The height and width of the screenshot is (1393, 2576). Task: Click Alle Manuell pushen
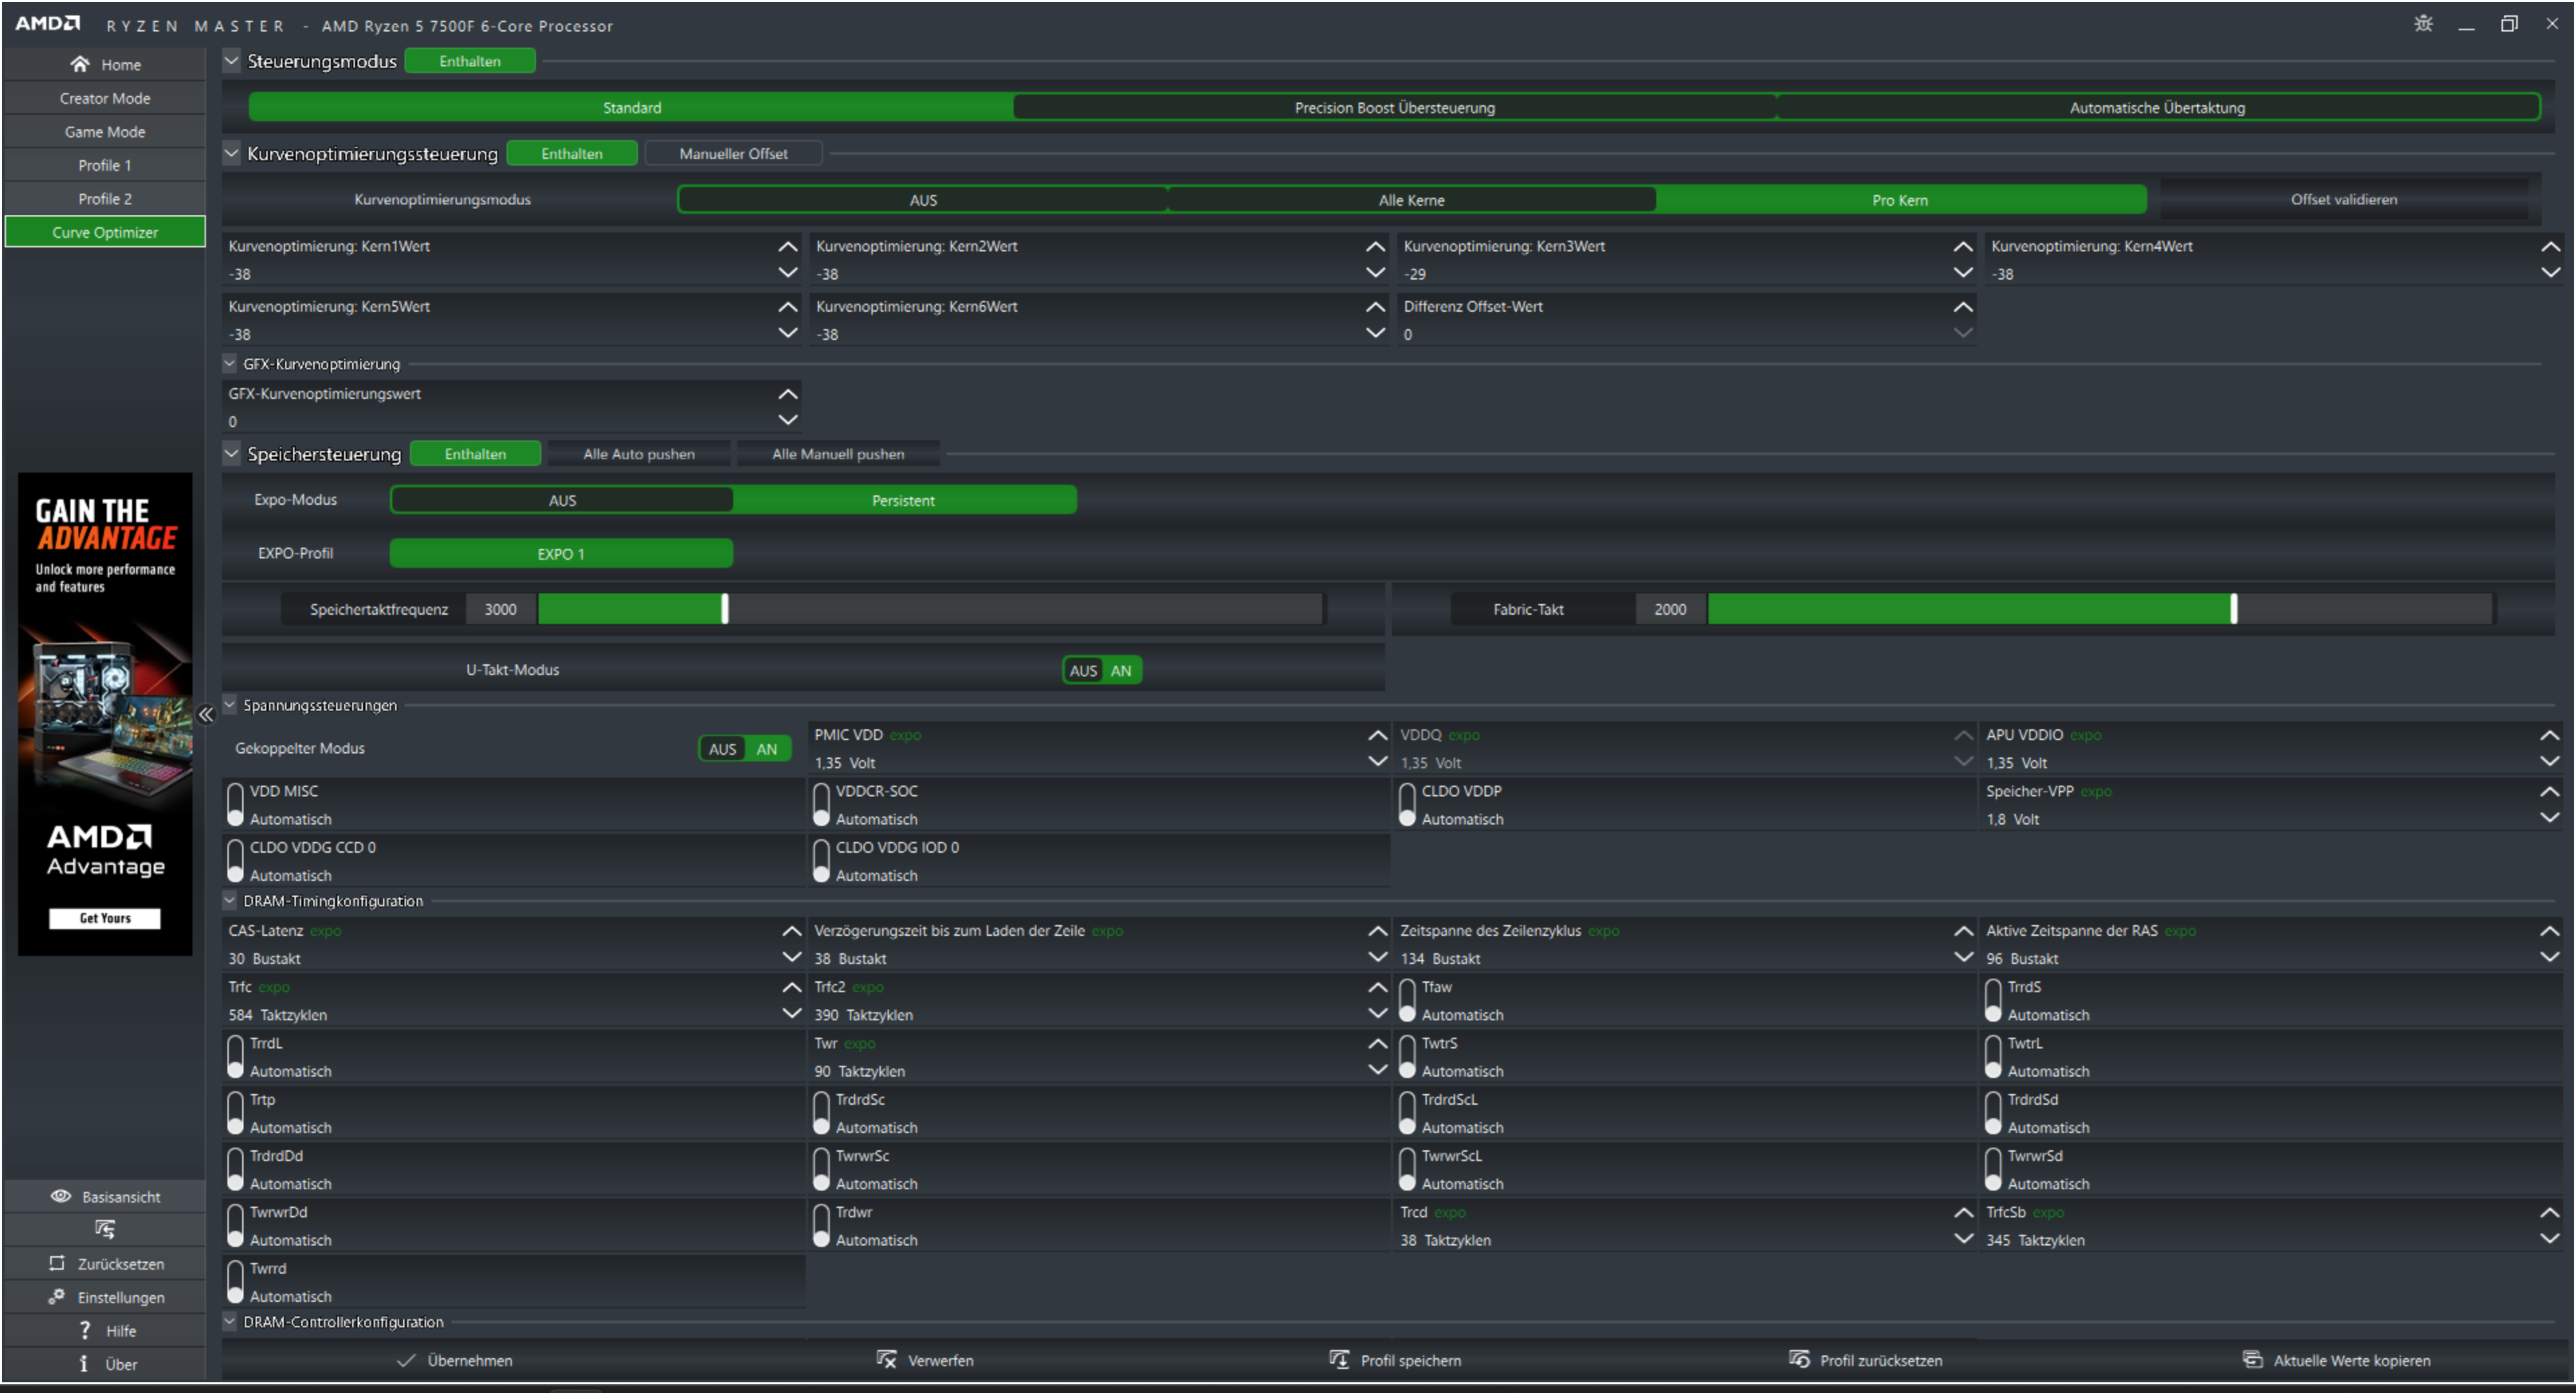tap(837, 454)
